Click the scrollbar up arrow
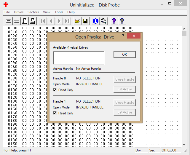 (184, 29)
